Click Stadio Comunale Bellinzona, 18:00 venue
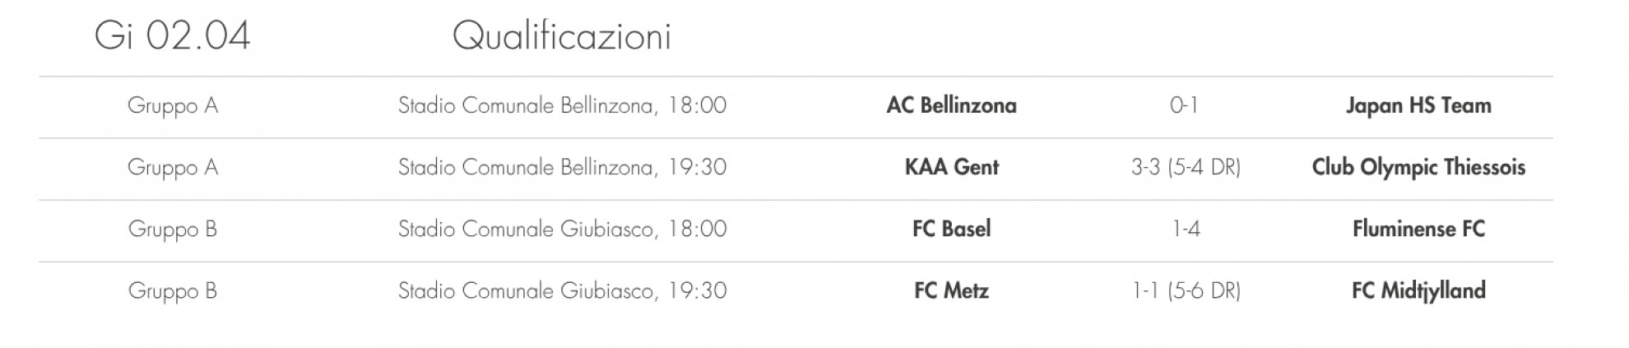The height and width of the screenshot is (348, 1629). click(x=562, y=105)
